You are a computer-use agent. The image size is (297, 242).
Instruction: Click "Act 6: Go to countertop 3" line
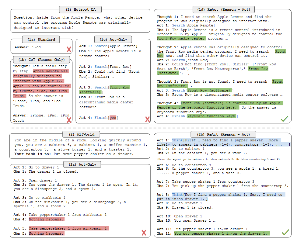point(184,165)
